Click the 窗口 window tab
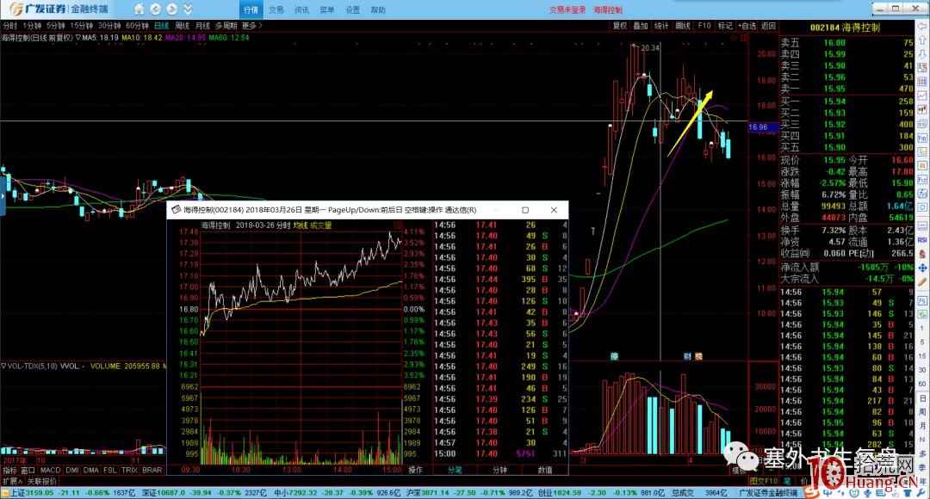Screen dimensions: 930x499 tap(28, 470)
